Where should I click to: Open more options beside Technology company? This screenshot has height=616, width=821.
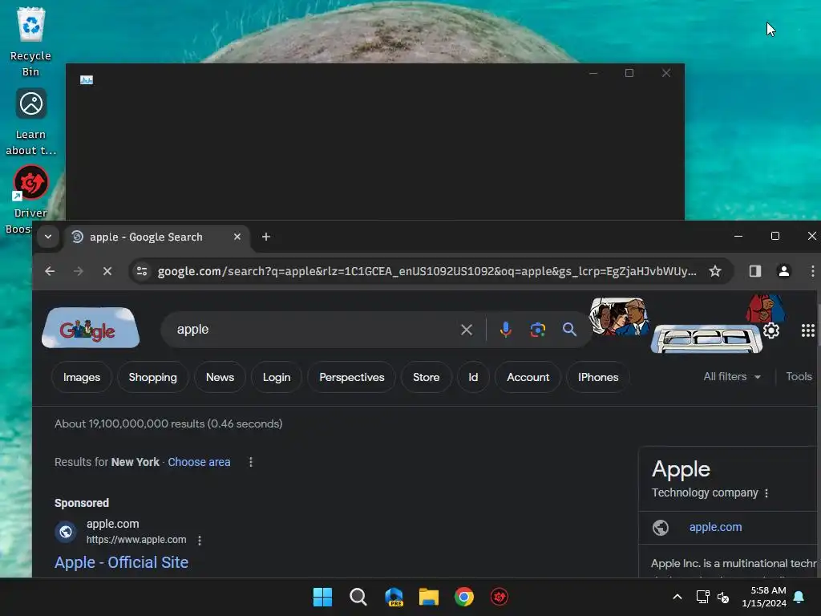tap(766, 493)
